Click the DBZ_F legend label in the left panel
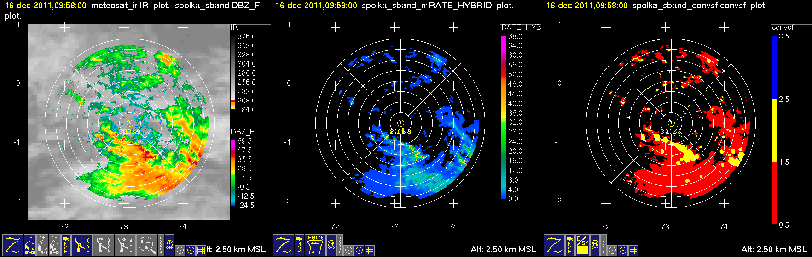Screen dimensions: 812x257 point(242,132)
